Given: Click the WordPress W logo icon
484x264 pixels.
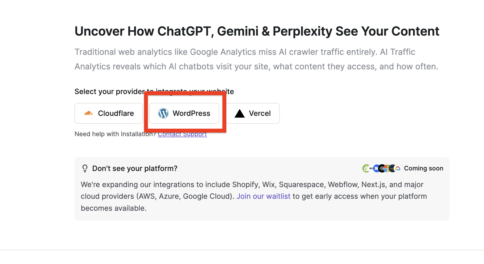Looking at the screenshot, I should point(163,113).
